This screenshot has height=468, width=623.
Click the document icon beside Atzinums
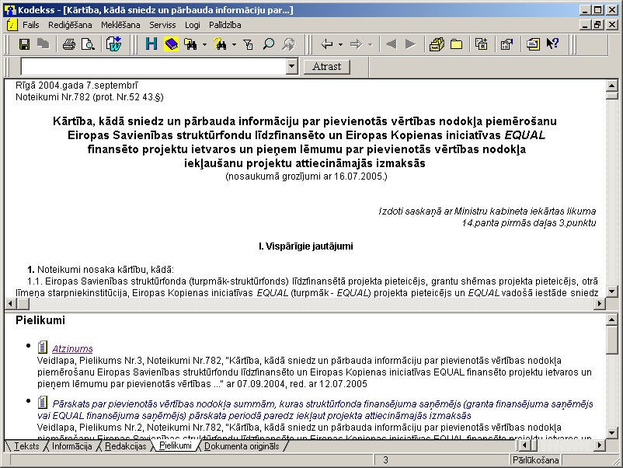[x=43, y=348]
